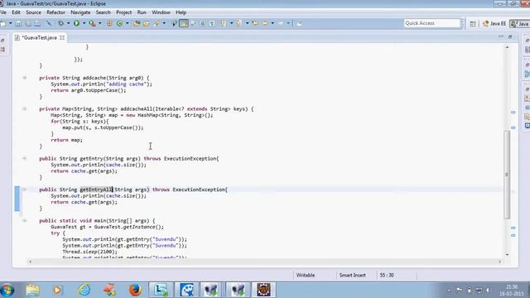530x298 pixels.
Task: Open the Run menu
Action: 142,12
